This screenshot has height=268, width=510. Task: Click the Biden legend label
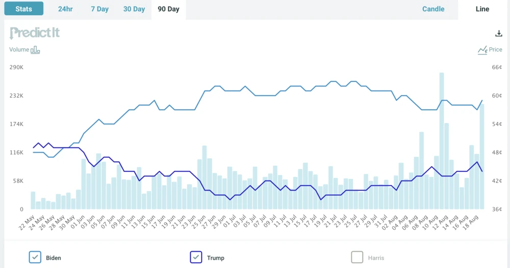pos(54,258)
